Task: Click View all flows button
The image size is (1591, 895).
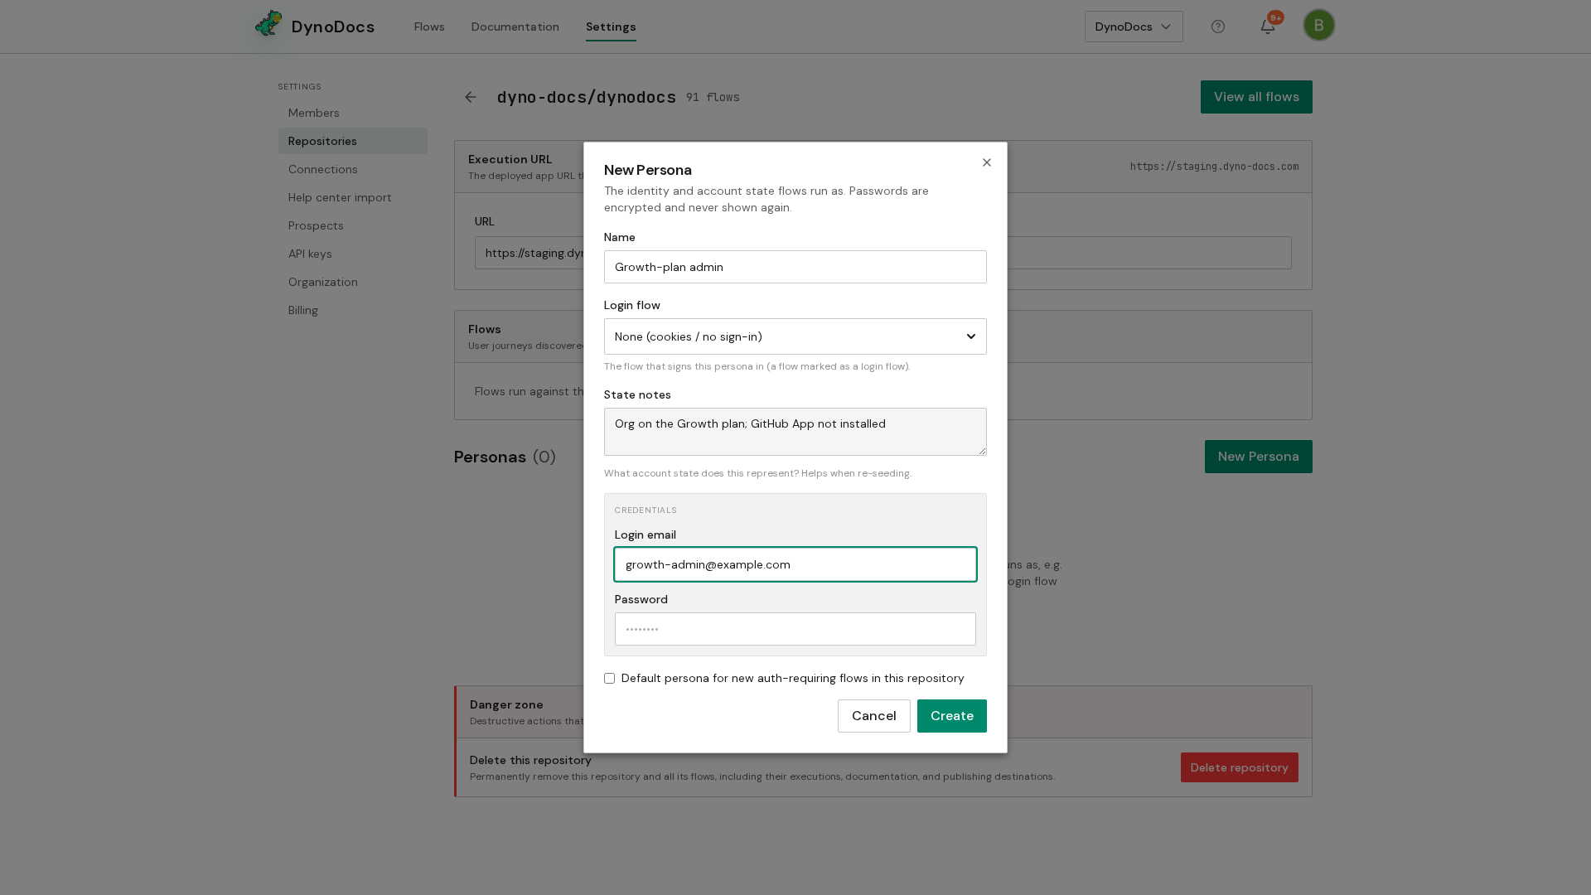Action: (1256, 97)
